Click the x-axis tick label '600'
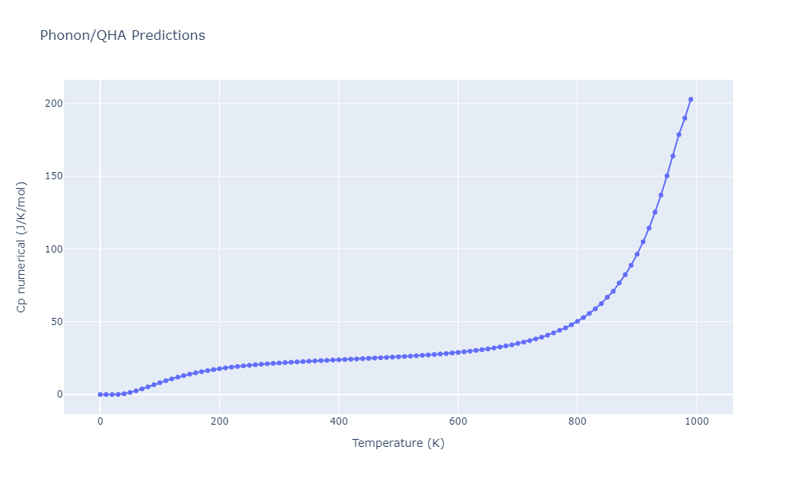Screen dimensions: 797x478 (457, 421)
